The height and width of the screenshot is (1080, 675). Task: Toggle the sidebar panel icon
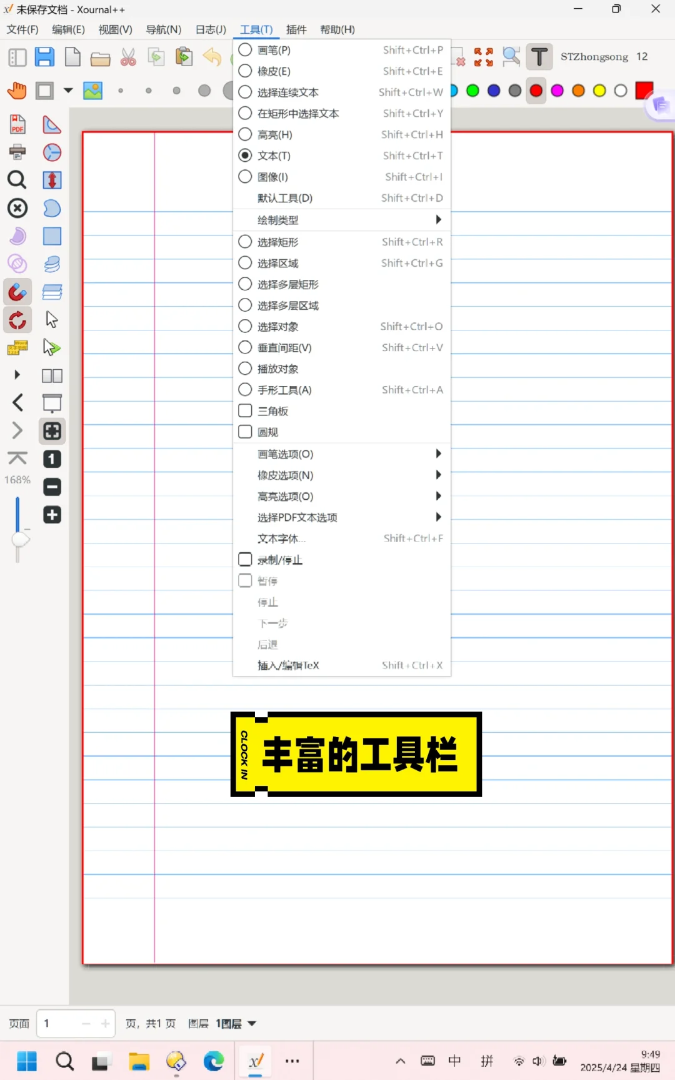click(17, 57)
